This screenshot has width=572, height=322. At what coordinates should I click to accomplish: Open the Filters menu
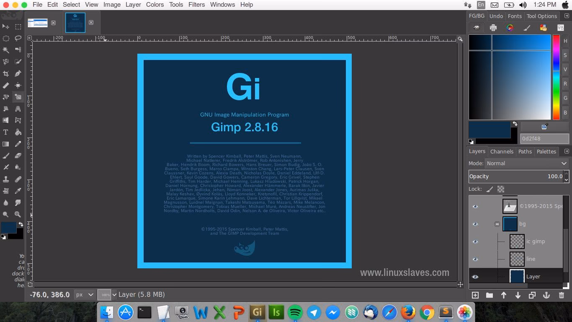[x=196, y=5]
